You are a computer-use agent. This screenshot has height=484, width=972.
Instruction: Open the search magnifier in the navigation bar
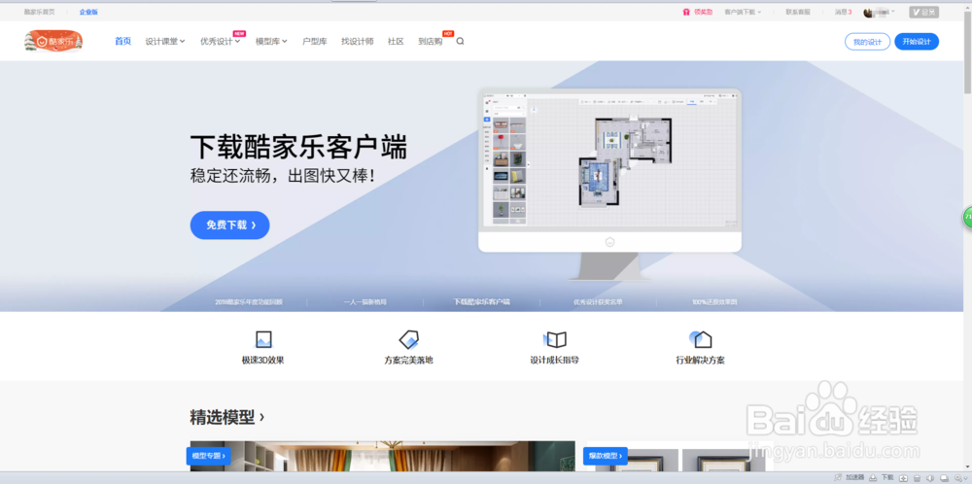coord(460,42)
